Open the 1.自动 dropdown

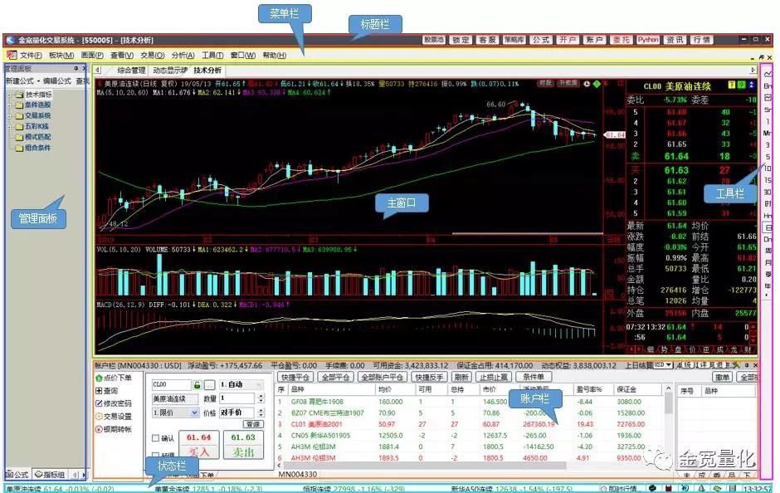click(x=258, y=385)
